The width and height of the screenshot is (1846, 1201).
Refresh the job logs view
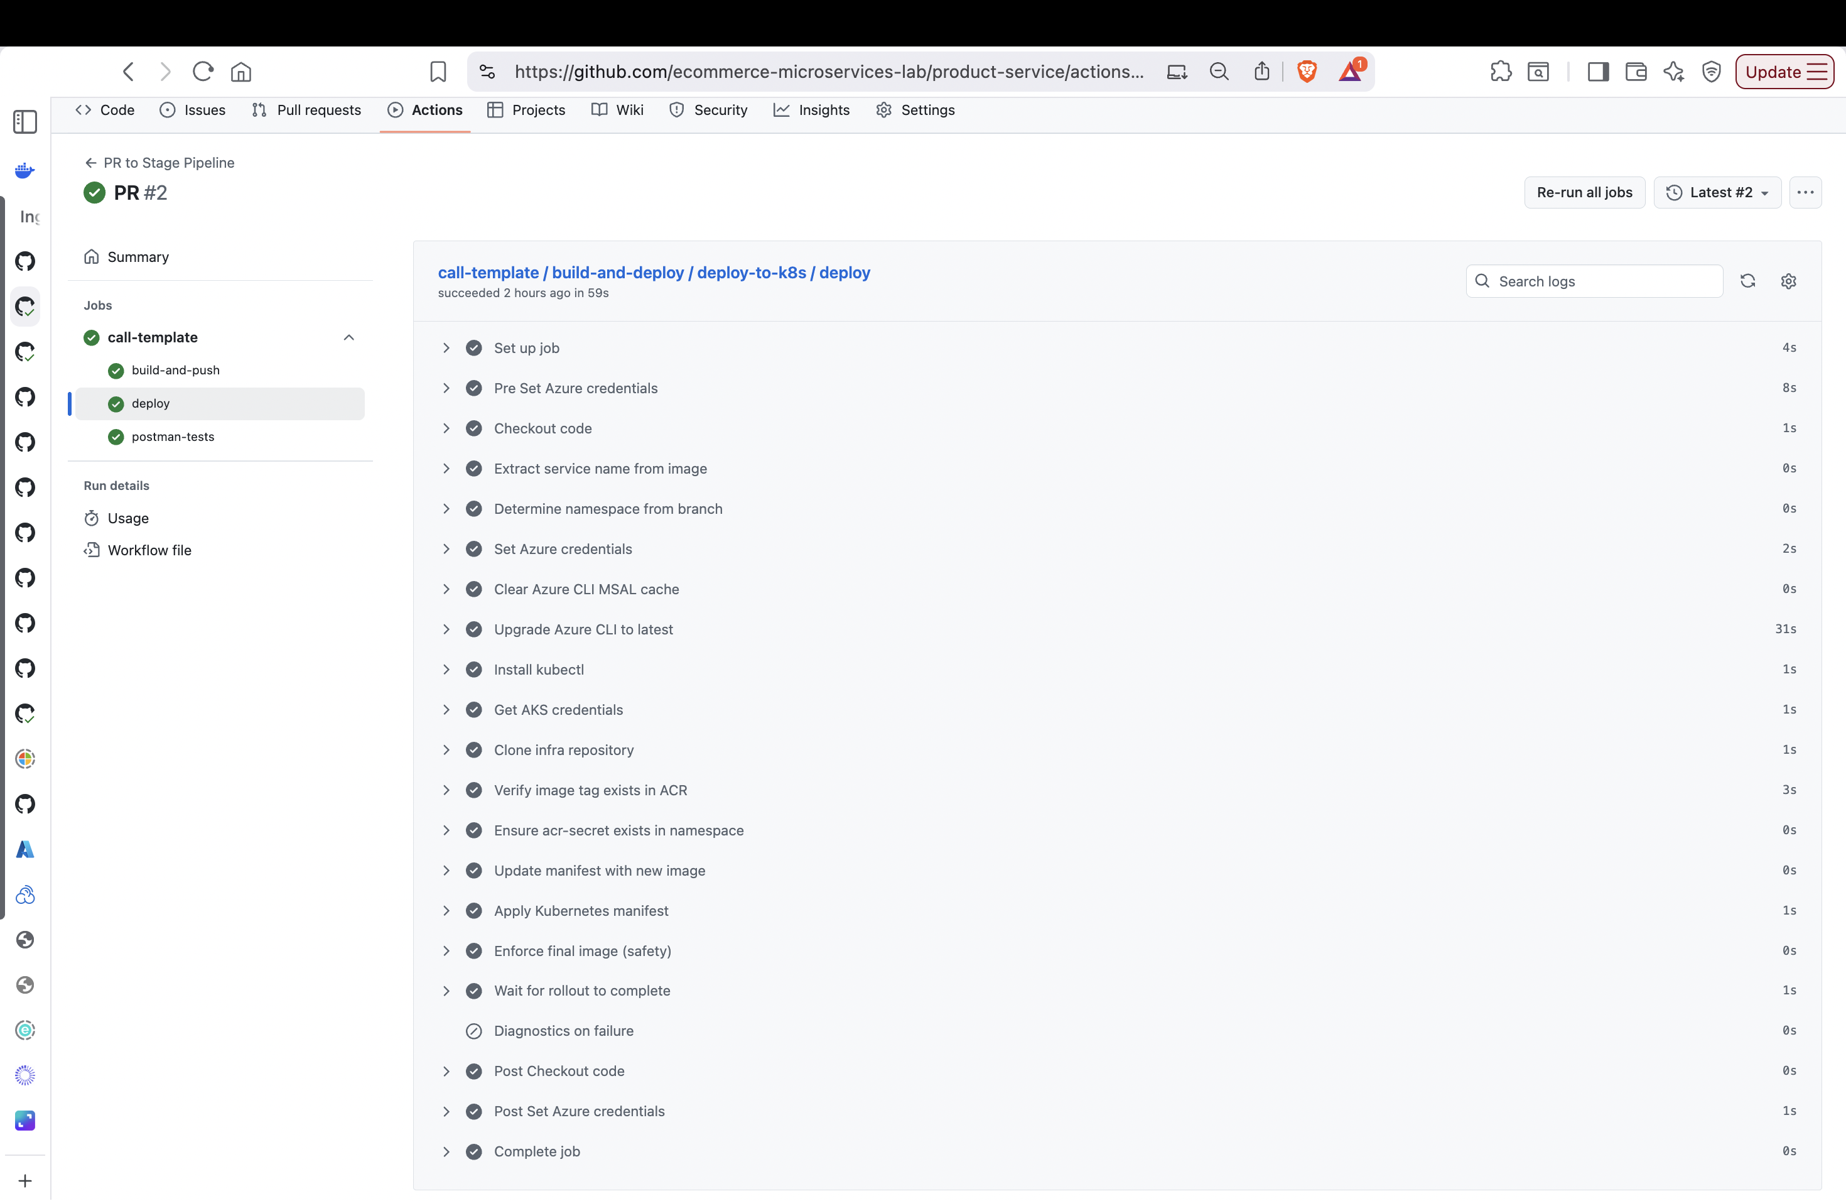tap(1747, 281)
